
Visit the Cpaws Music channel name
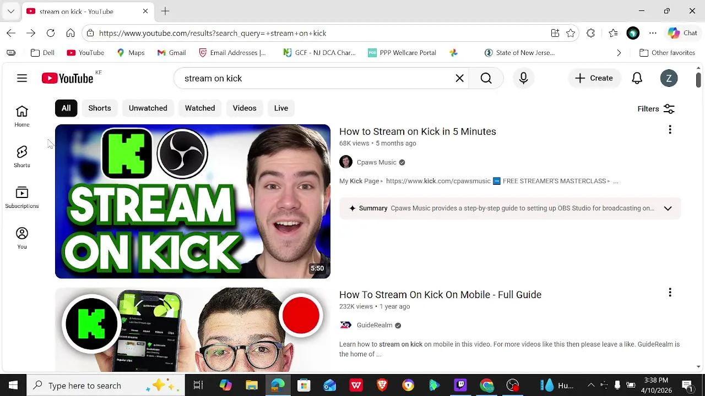pos(376,162)
